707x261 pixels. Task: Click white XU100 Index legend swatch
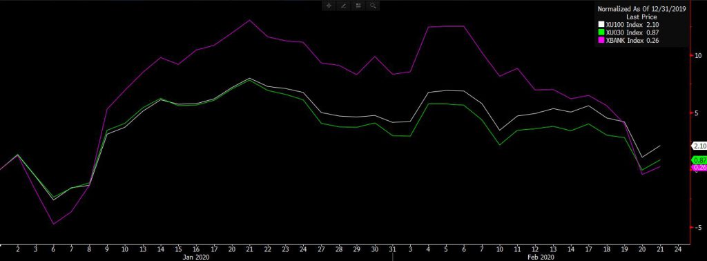[601, 24]
